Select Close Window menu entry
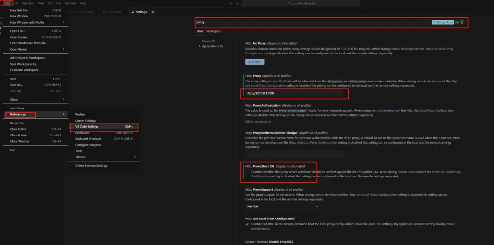The image size is (494, 245). 35,141
